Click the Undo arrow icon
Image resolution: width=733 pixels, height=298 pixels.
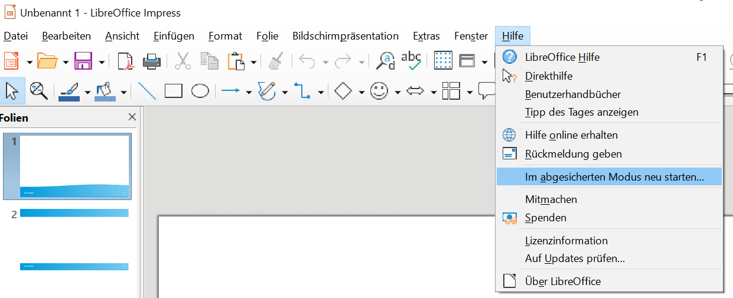(x=307, y=61)
